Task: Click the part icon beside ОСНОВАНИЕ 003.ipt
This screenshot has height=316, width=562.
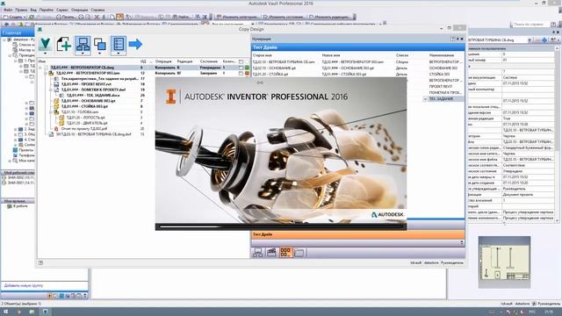Action: tap(56, 101)
